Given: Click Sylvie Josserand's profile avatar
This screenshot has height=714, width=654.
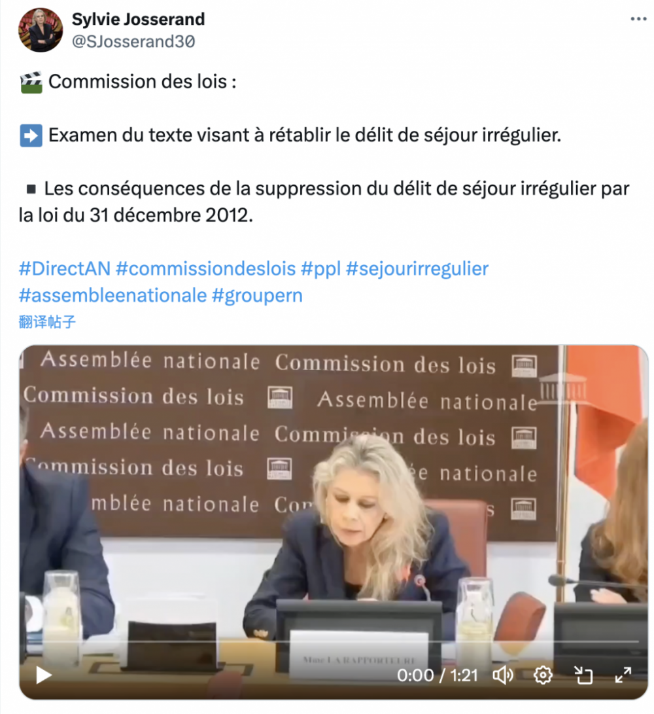Looking at the screenshot, I should pos(41,30).
